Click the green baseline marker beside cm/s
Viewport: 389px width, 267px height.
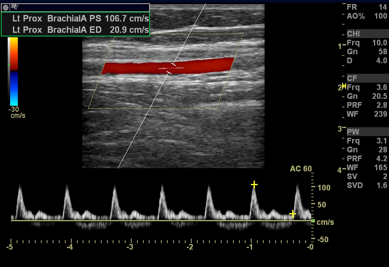313,221
